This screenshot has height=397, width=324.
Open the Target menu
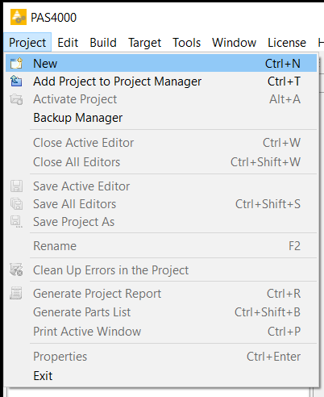click(x=144, y=43)
